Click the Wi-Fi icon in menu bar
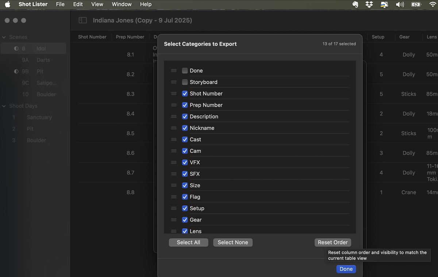 point(433,4)
